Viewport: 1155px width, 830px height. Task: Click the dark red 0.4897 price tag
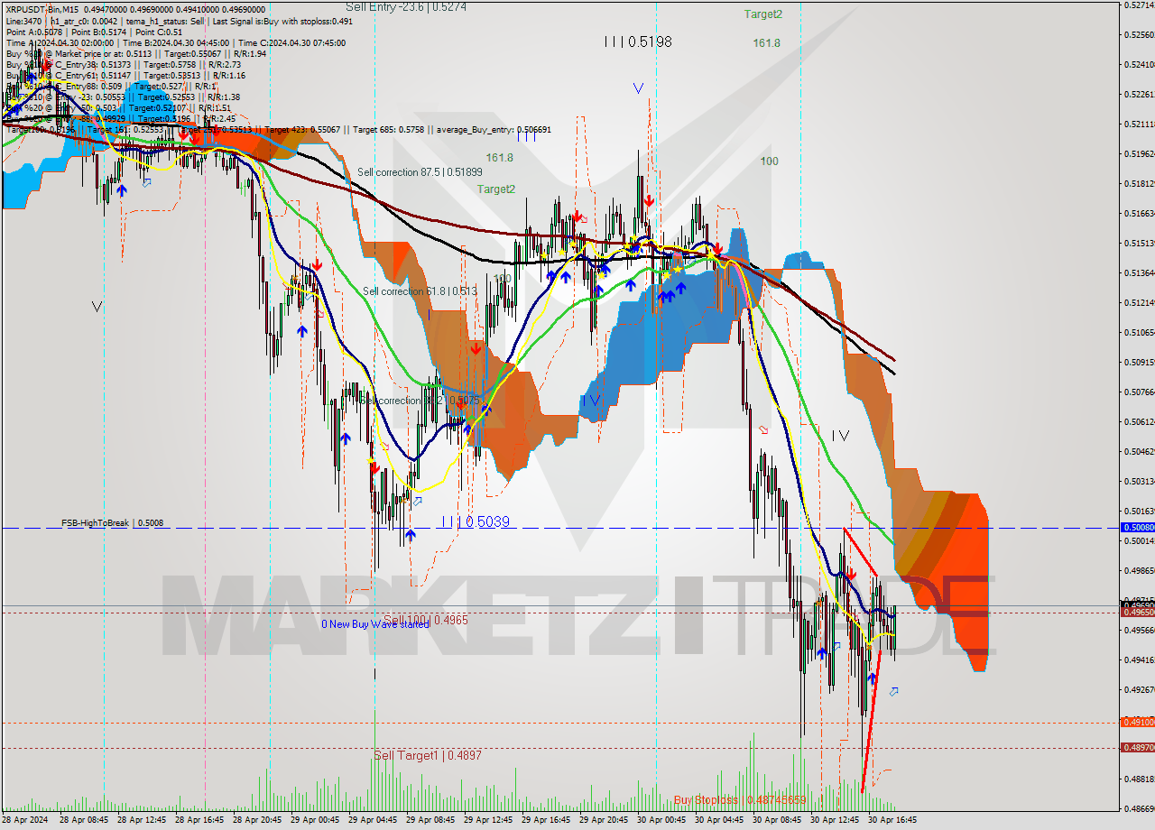click(1137, 747)
